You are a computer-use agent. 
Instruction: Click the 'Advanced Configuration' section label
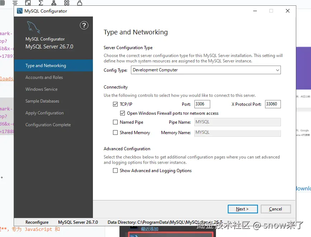tap(127, 149)
